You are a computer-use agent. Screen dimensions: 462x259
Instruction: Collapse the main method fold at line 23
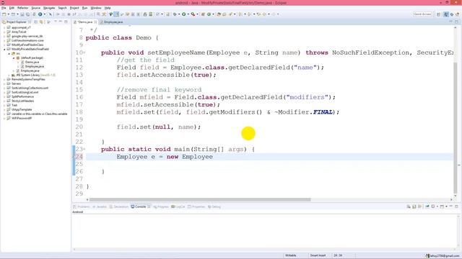[84, 149]
